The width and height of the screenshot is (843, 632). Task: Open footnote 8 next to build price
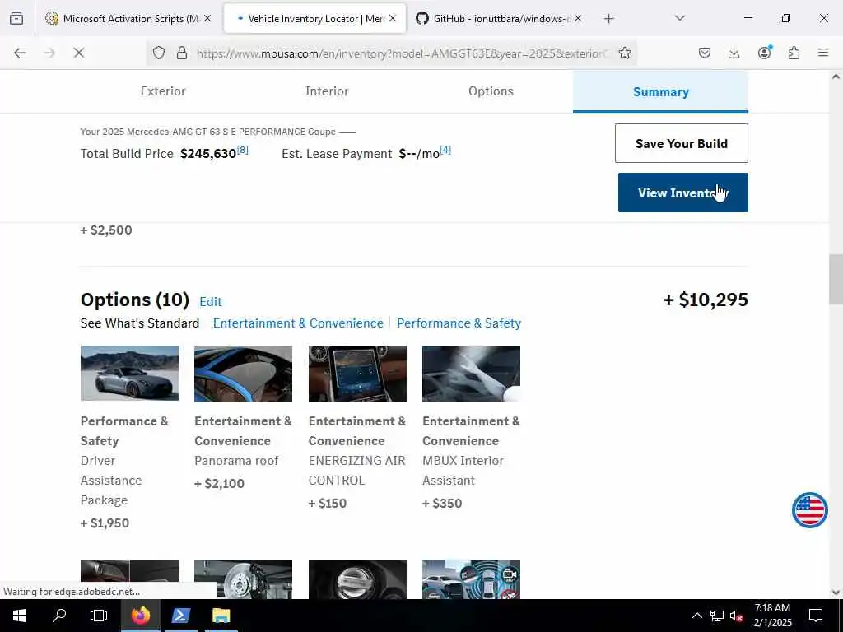[x=243, y=150]
